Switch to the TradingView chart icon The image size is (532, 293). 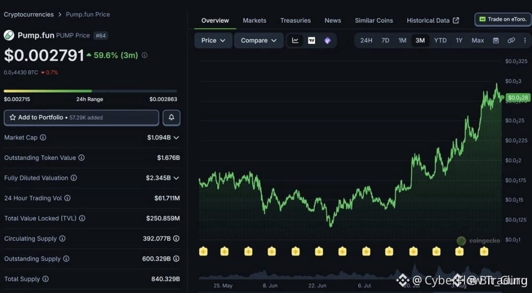click(312, 41)
